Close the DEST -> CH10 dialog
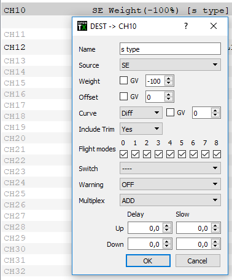Screen dimensions: 232x280 click(x=214, y=26)
